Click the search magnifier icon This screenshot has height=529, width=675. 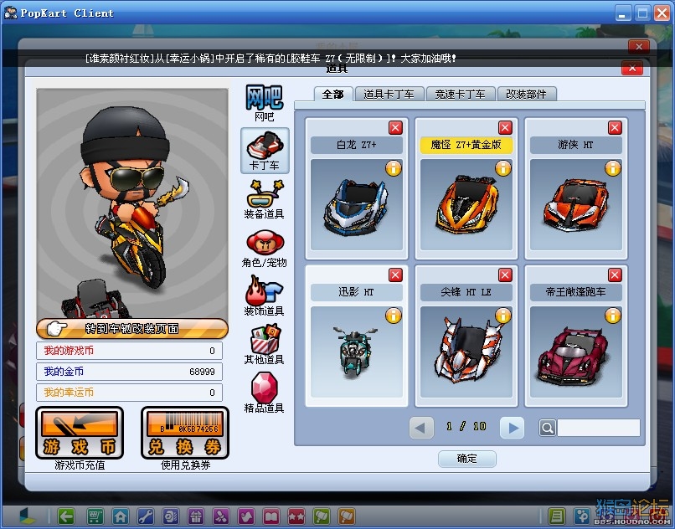(547, 428)
